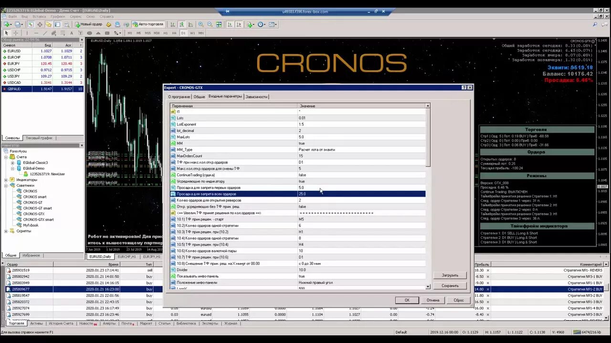The image size is (611, 343).
Task: Click the zoom out magnifier icon
Action: point(210,24)
